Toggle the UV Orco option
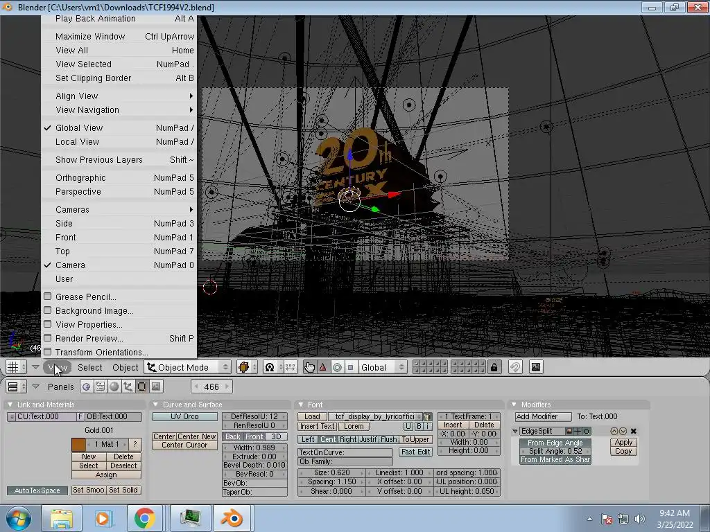710x532 pixels. (184, 416)
